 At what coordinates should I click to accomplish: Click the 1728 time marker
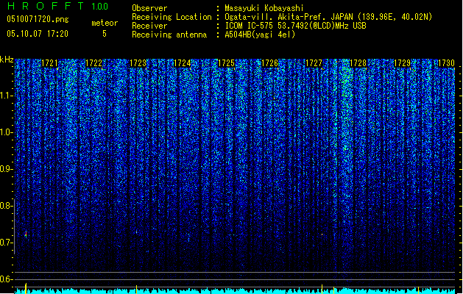click(x=358, y=63)
